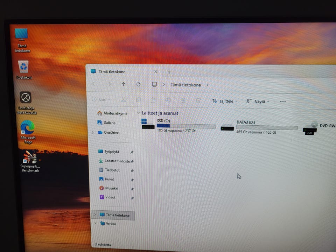336x252 pixels.
Task: Click the 3 kohdetta status bar text
Action: click(103, 245)
